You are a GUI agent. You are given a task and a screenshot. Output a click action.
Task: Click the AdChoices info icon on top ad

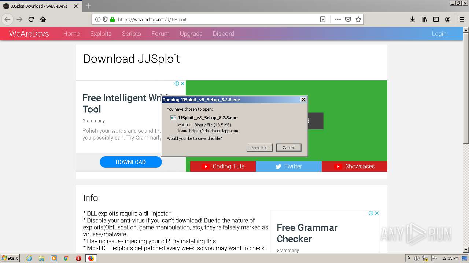(177, 83)
